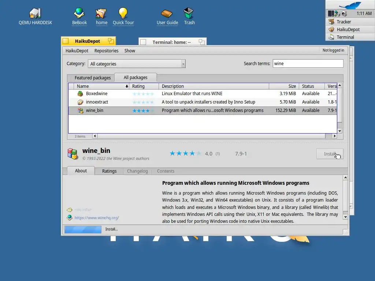Click the globe icon beside the winehq link

coord(69,217)
